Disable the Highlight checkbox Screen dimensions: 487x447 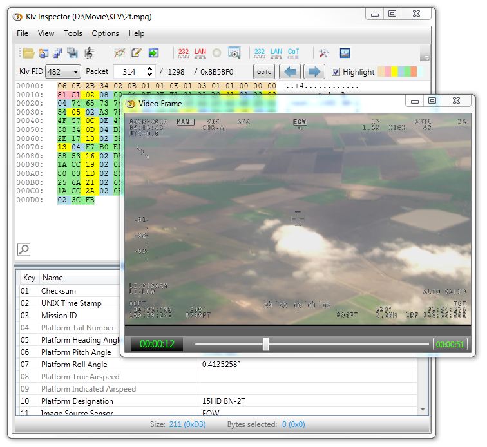click(336, 72)
